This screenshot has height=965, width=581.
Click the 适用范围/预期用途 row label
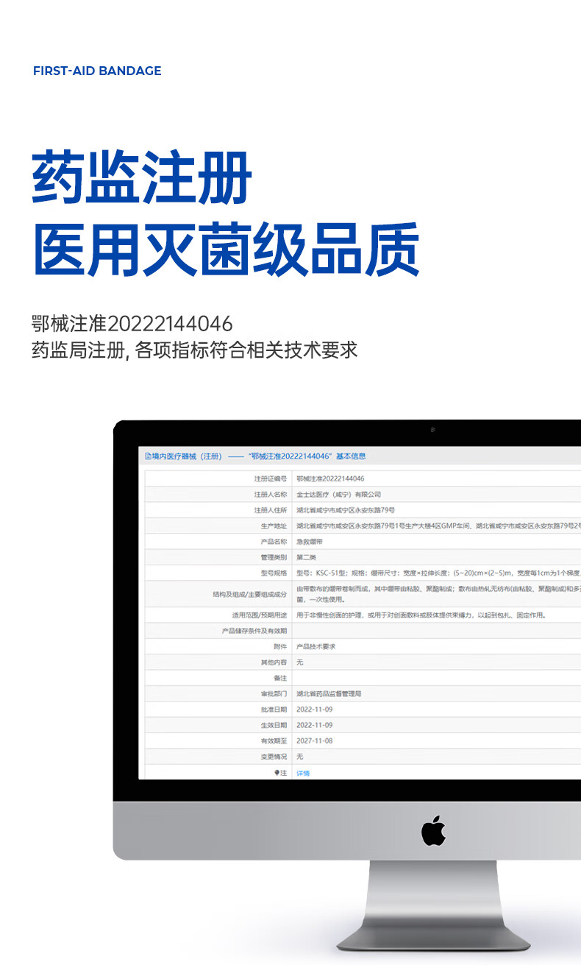(259, 615)
